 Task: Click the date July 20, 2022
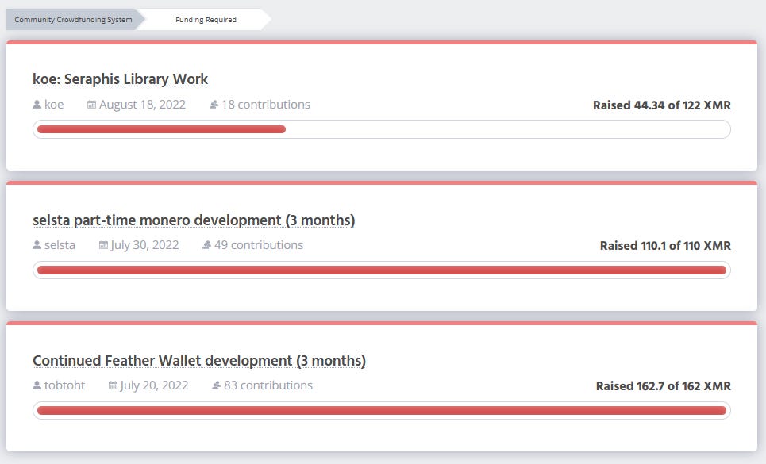coord(154,385)
